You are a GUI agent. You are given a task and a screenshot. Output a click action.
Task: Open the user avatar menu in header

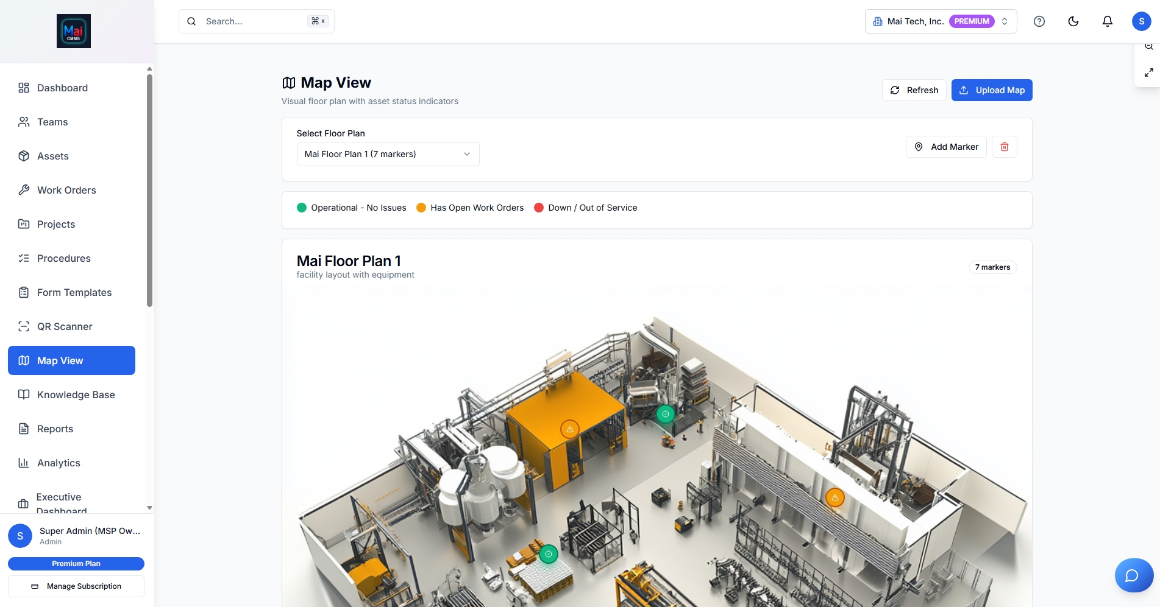pos(1141,21)
